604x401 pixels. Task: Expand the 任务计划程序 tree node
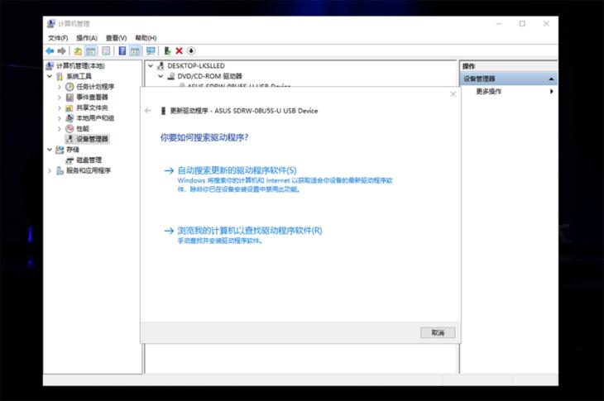click(x=60, y=87)
